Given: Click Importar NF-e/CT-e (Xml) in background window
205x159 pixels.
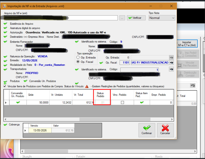Looking at the screenshot, I should pyautogui.click(x=187, y=44).
